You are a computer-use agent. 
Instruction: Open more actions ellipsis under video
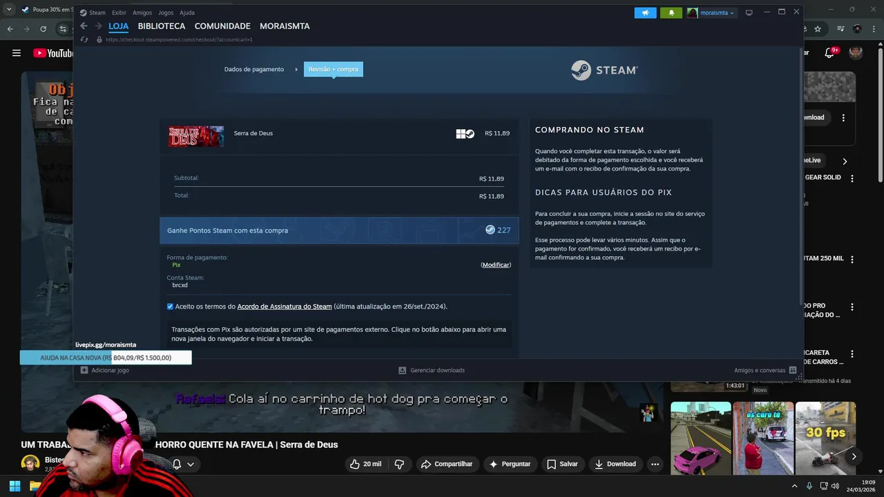click(x=655, y=464)
